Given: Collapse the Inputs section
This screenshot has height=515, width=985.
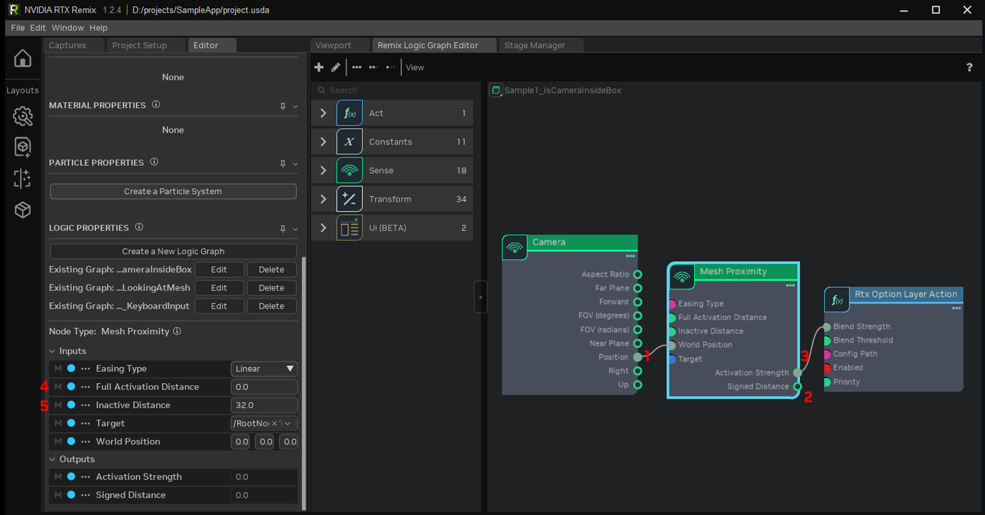Looking at the screenshot, I should click(x=53, y=351).
